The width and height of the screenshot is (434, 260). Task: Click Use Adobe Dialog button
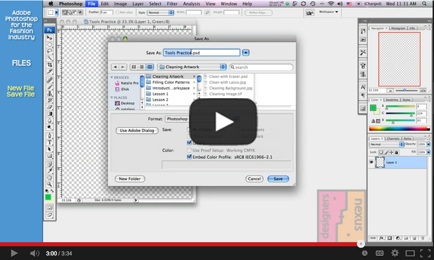pyautogui.click(x=137, y=131)
